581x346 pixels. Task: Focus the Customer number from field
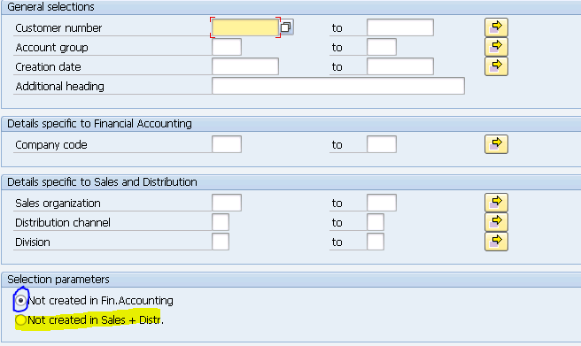(245, 27)
